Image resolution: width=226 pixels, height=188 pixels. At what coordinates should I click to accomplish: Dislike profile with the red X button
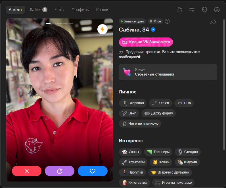pos(27,171)
